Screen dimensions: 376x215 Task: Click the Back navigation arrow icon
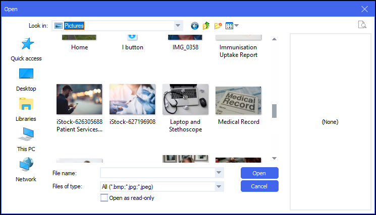[x=195, y=26]
